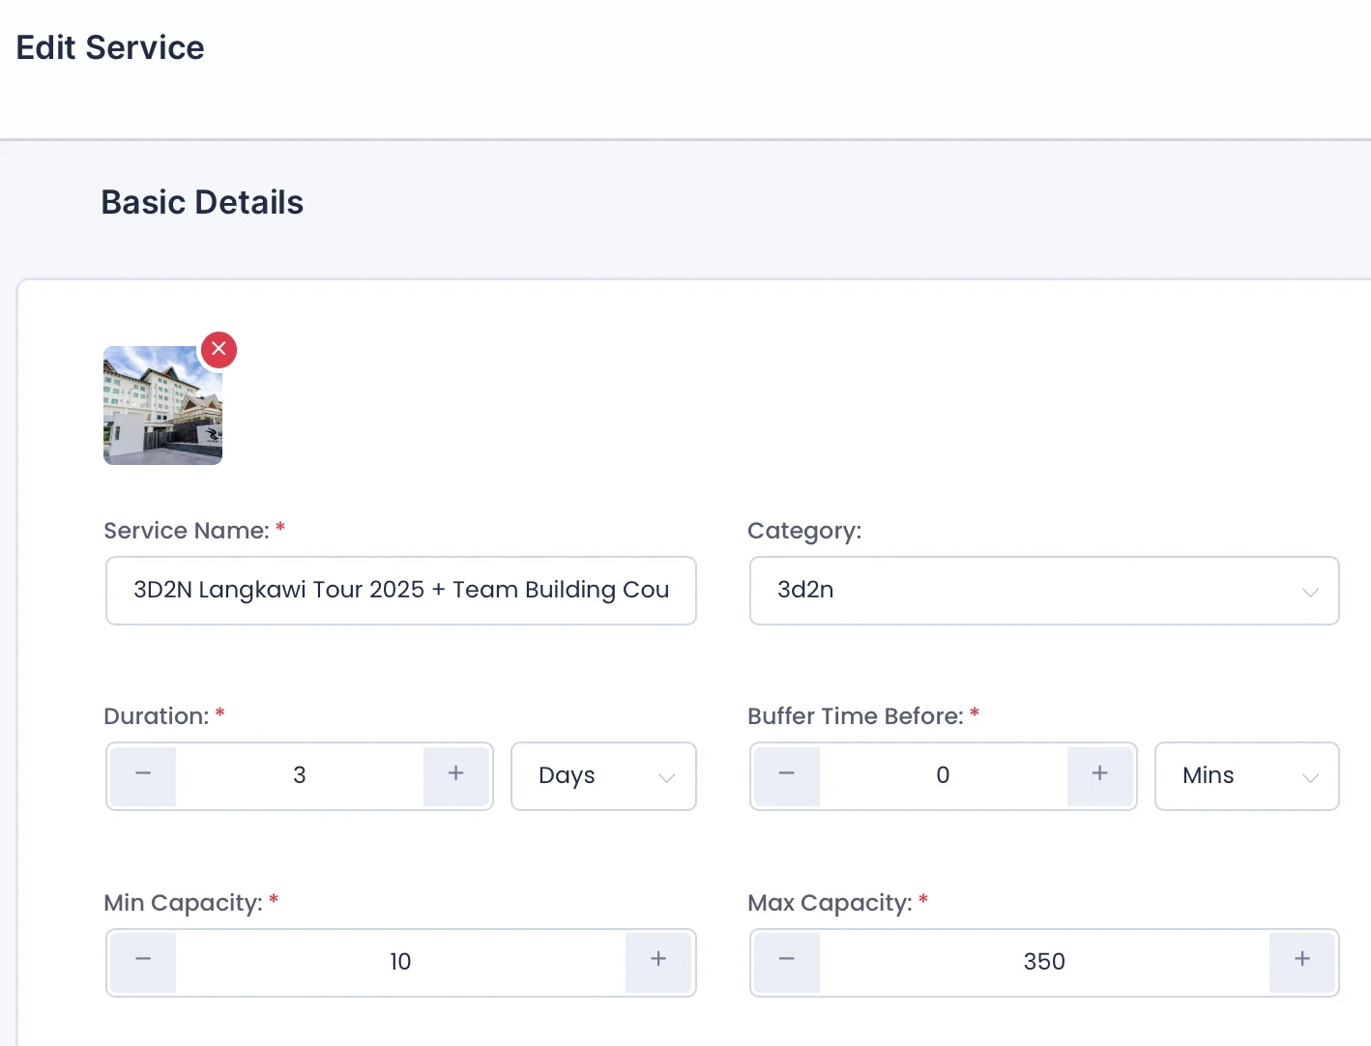Click the Service Name text field
Viewport: 1371px width, 1046px height.
tap(400, 590)
